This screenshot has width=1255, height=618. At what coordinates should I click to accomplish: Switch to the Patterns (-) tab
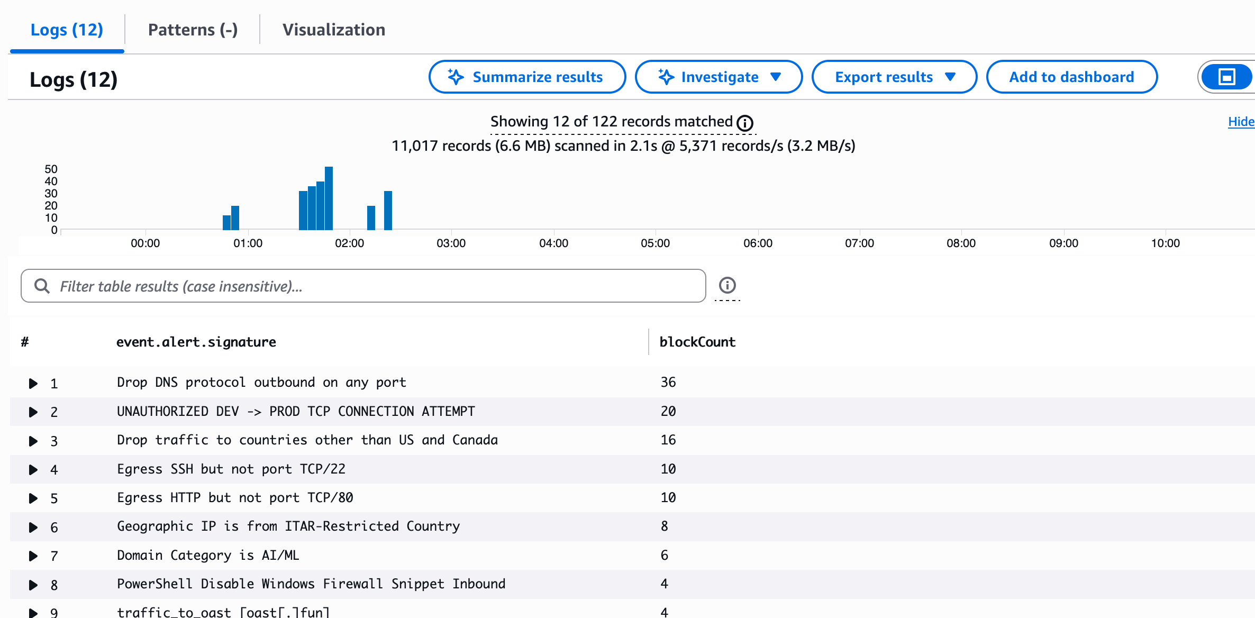click(x=193, y=30)
